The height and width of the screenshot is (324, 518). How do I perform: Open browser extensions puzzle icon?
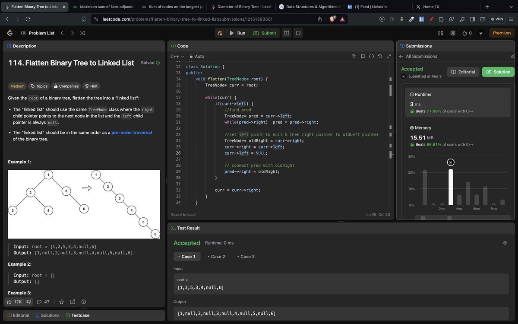(x=441, y=19)
